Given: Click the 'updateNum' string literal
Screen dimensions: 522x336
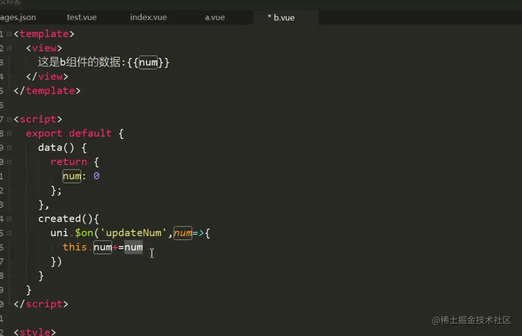Looking at the screenshot, I should pos(133,233).
